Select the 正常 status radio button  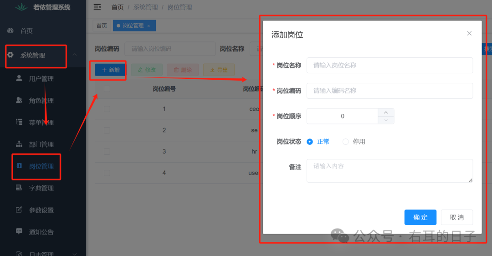pos(310,142)
